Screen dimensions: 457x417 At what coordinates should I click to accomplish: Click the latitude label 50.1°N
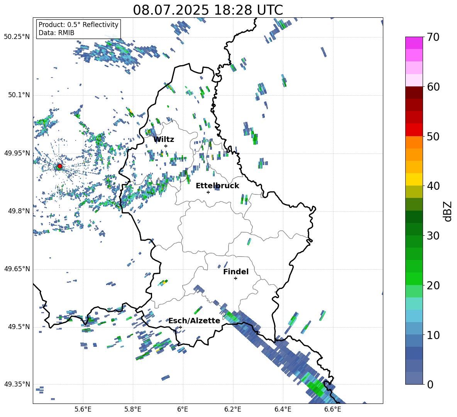(x=19, y=95)
